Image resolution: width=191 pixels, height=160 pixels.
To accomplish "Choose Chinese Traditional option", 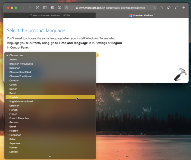I will [x=50, y=76].
